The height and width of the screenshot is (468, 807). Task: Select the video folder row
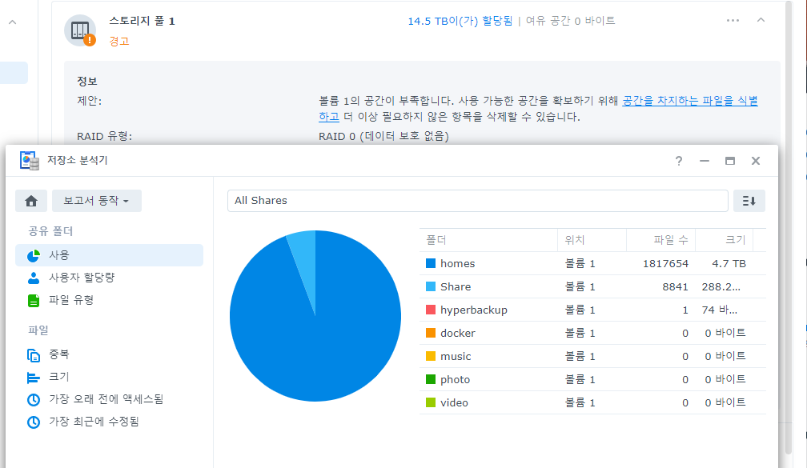click(593, 402)
